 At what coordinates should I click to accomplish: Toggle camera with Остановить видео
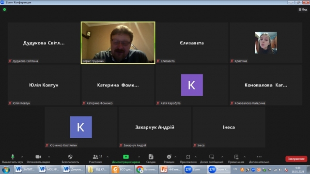click(x=38, y=159)
